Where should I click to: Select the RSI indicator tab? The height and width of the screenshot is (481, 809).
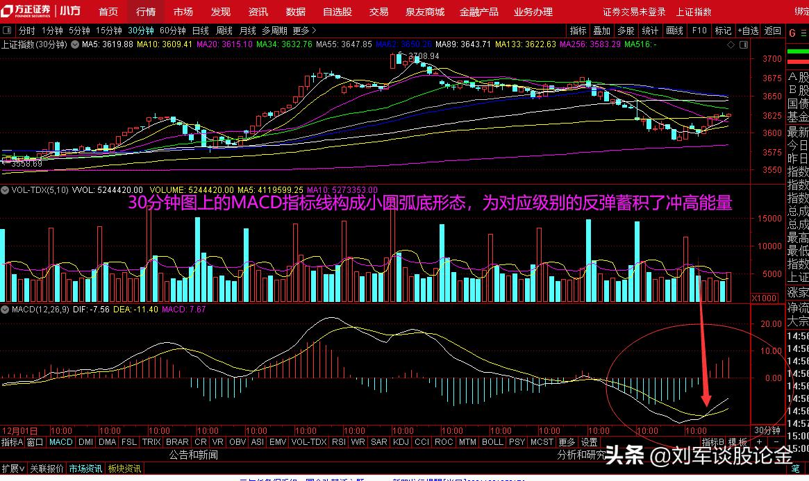pos(338,442)
